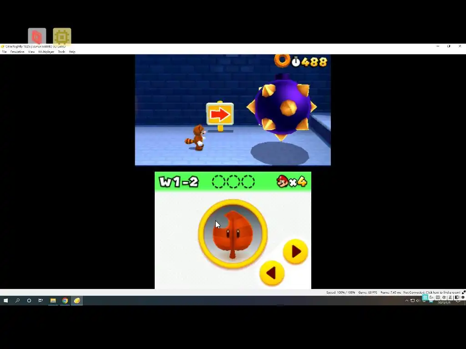The image size is (466, 349).
Task: Click the W1-2 level label
Action: [x=179, y=182]
